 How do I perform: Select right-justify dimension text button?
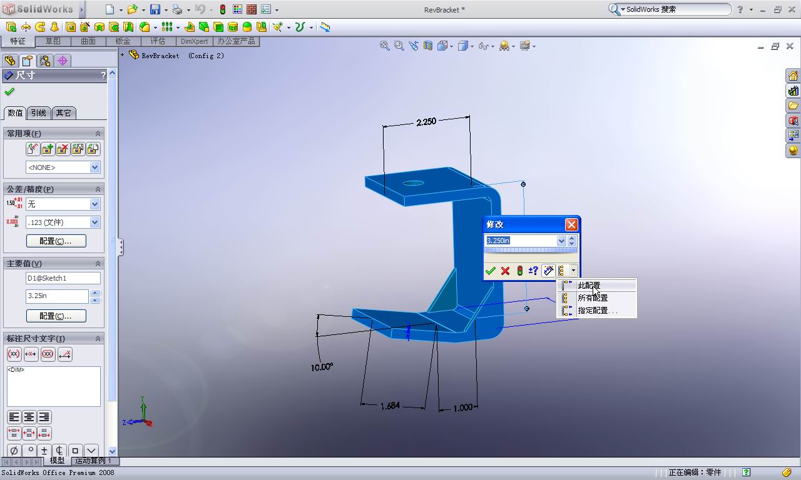click(x=44, y=417)
